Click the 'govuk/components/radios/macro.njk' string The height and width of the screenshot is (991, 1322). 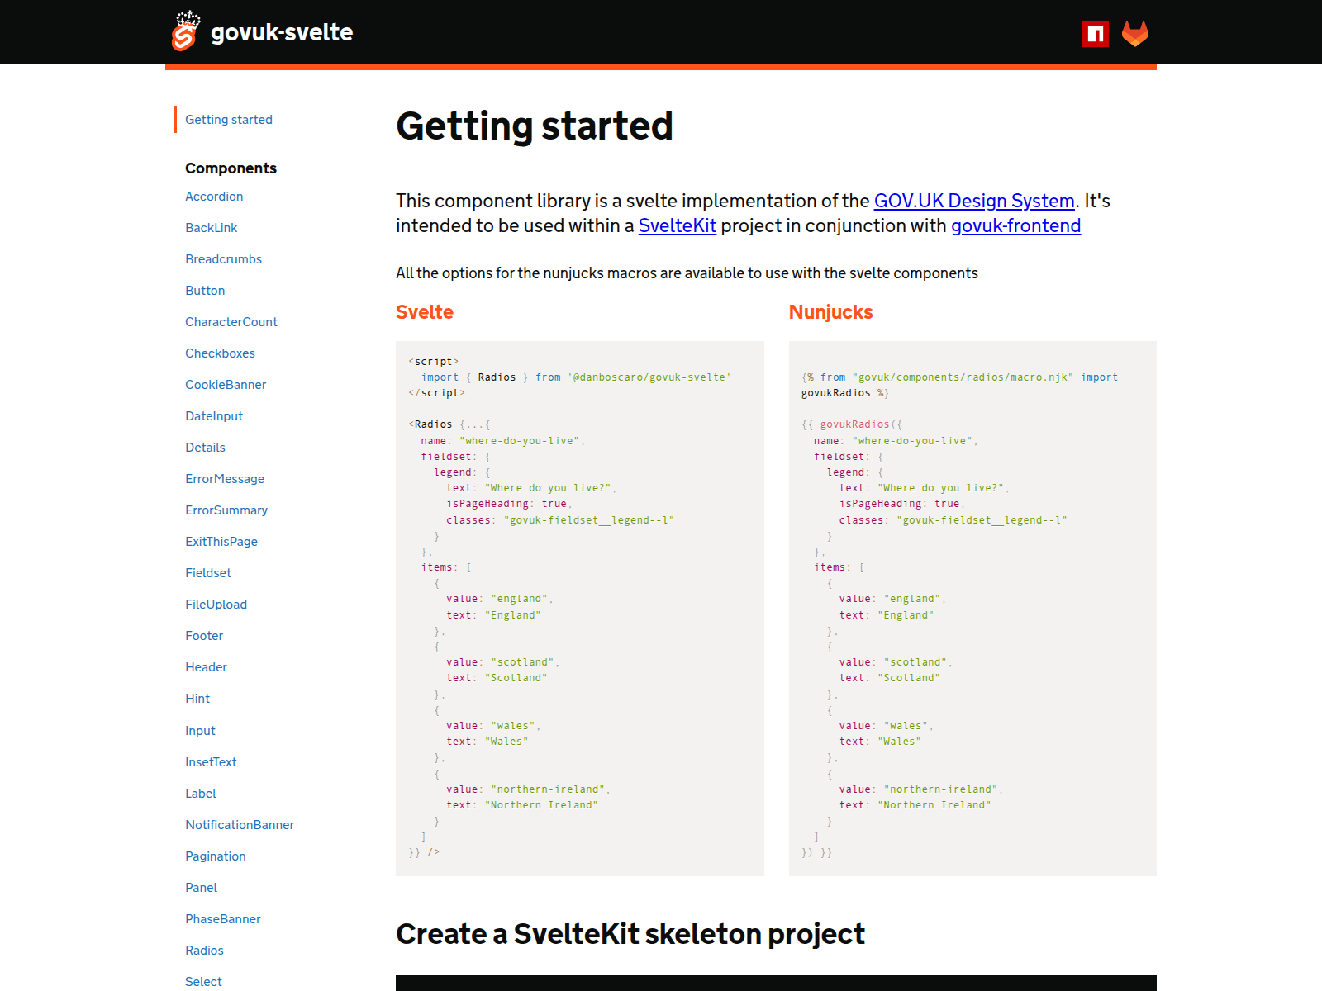click(x=963, y=377)
